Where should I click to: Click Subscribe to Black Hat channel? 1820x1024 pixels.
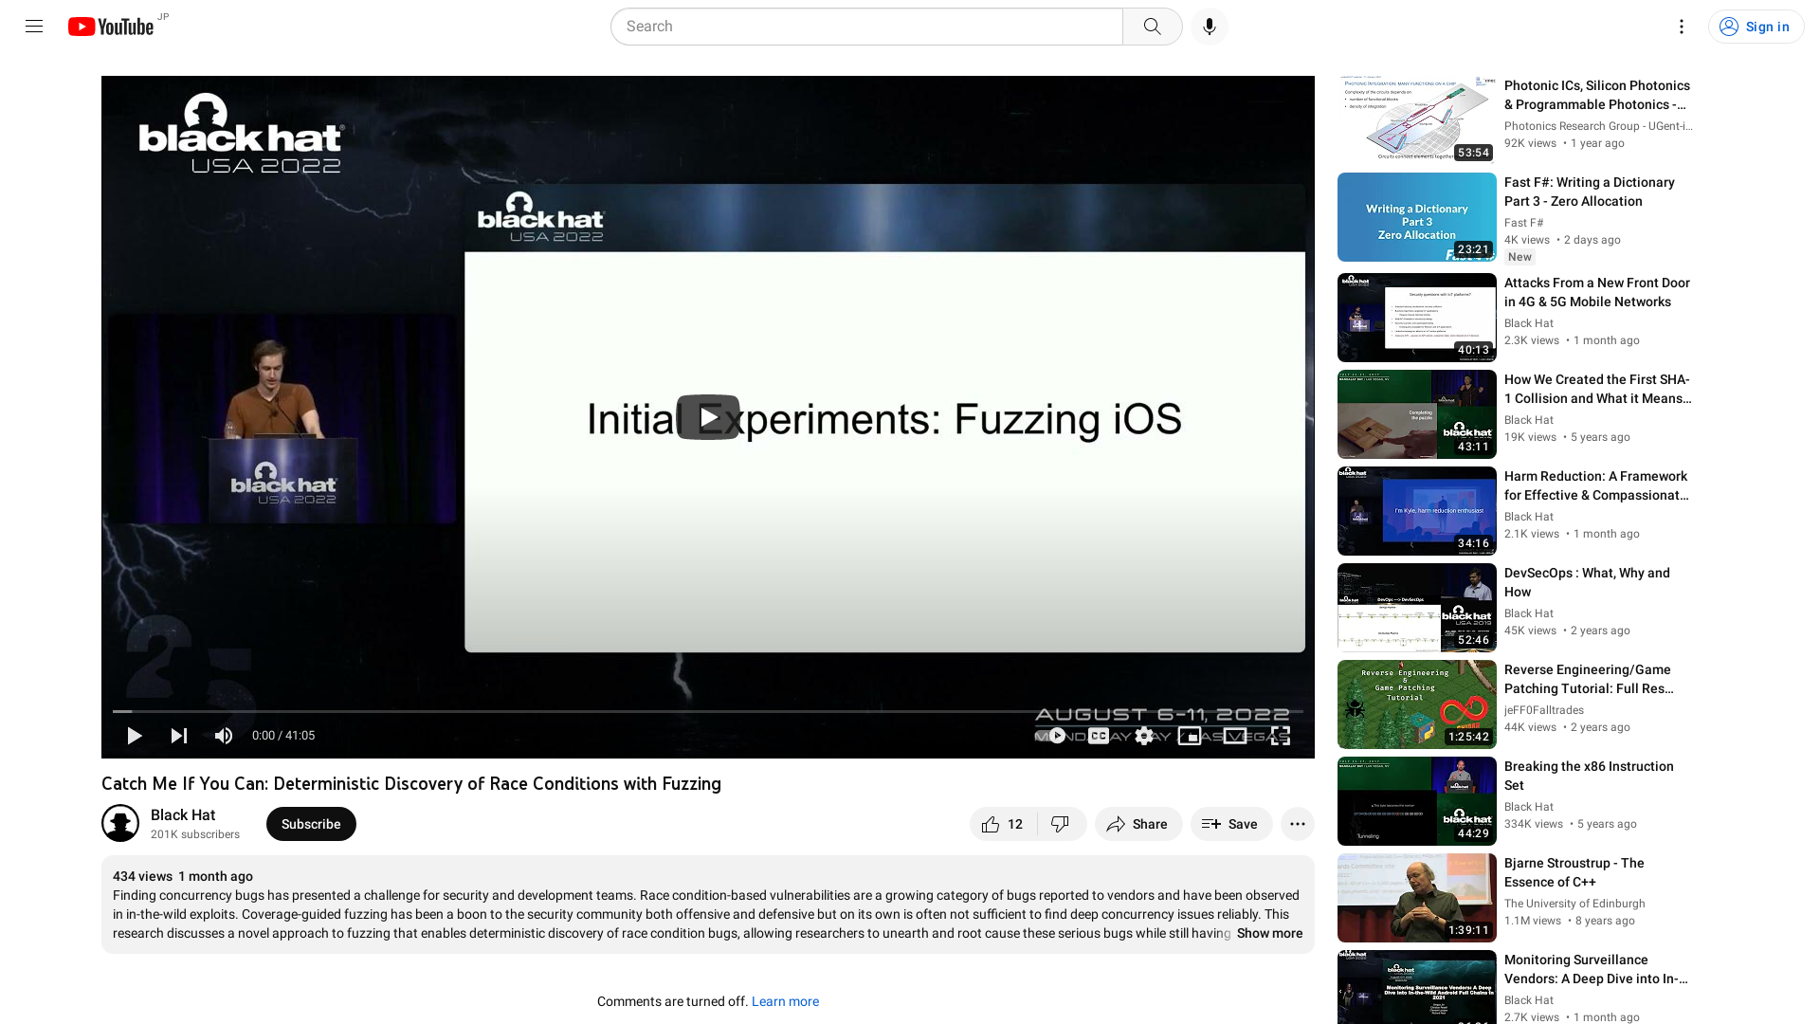point(311,823)
